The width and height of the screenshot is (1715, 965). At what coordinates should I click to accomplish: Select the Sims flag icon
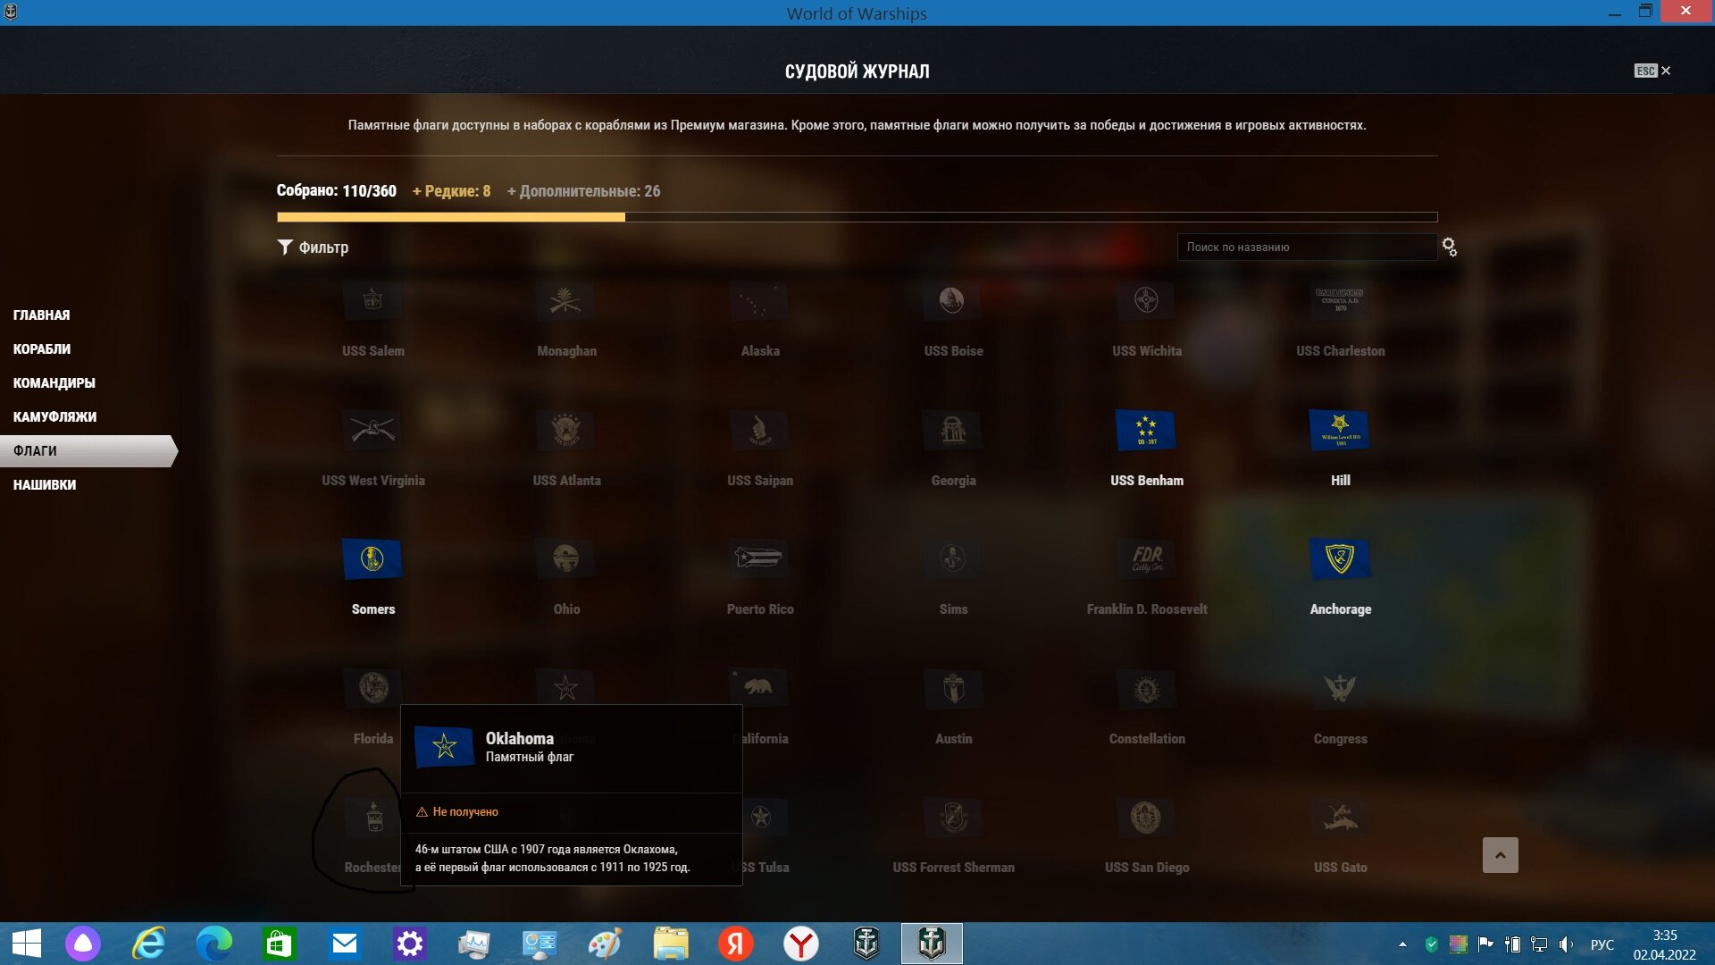(x=953, y=558)
